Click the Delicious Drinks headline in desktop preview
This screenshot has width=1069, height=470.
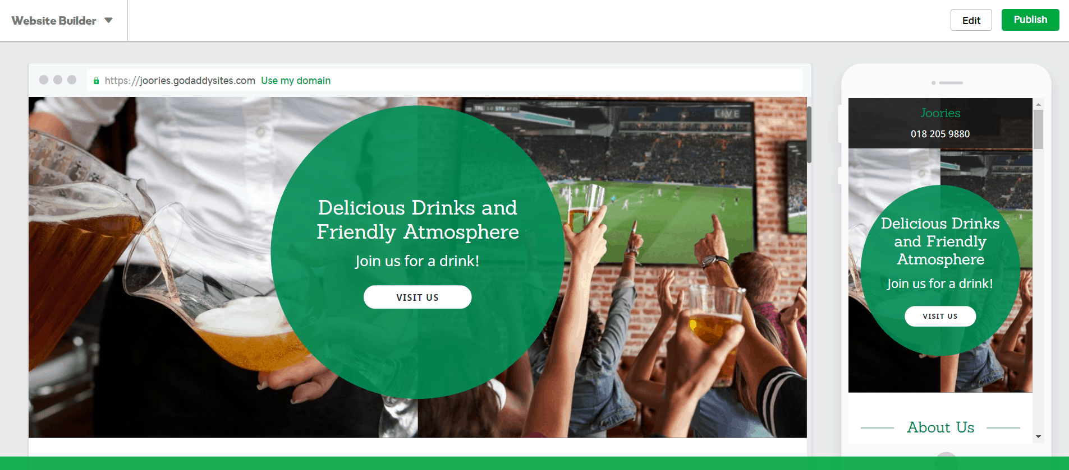point(417,220)
